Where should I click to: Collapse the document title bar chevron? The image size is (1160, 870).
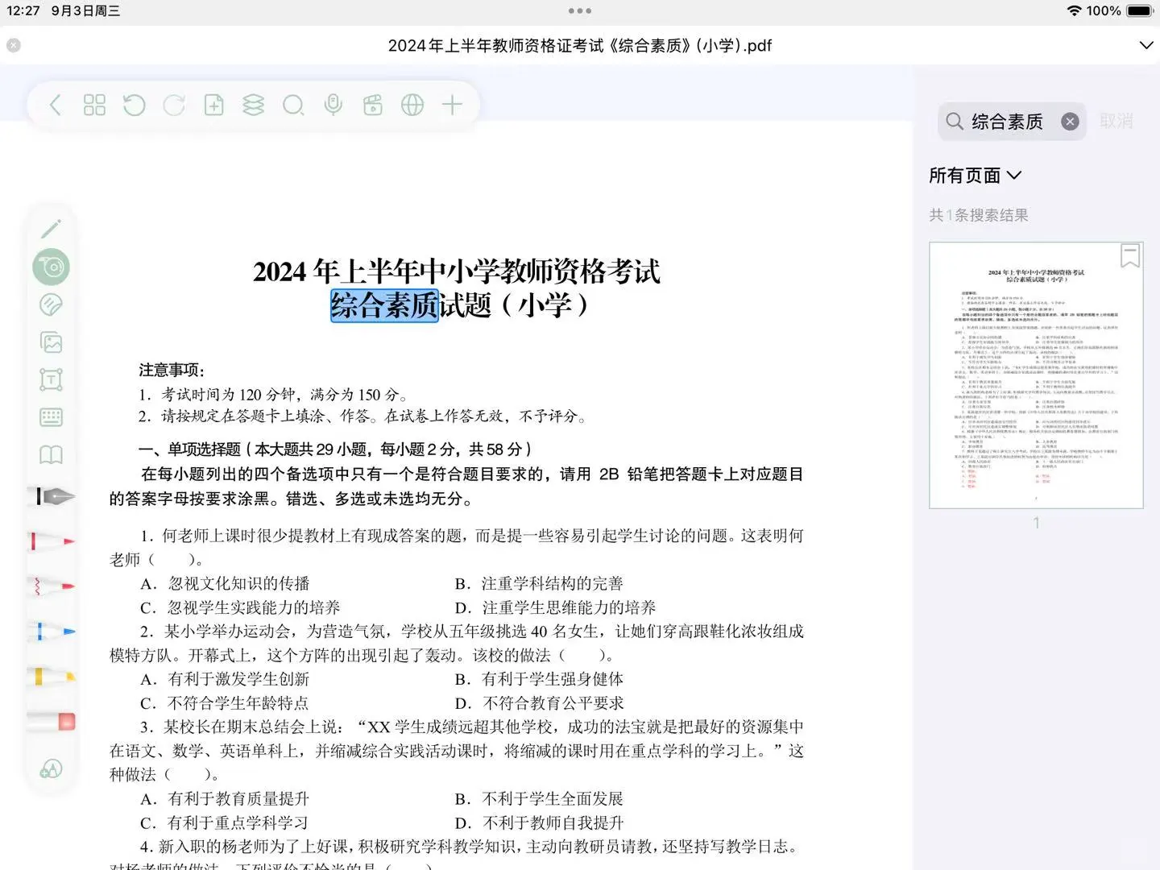pos(1147,45)
